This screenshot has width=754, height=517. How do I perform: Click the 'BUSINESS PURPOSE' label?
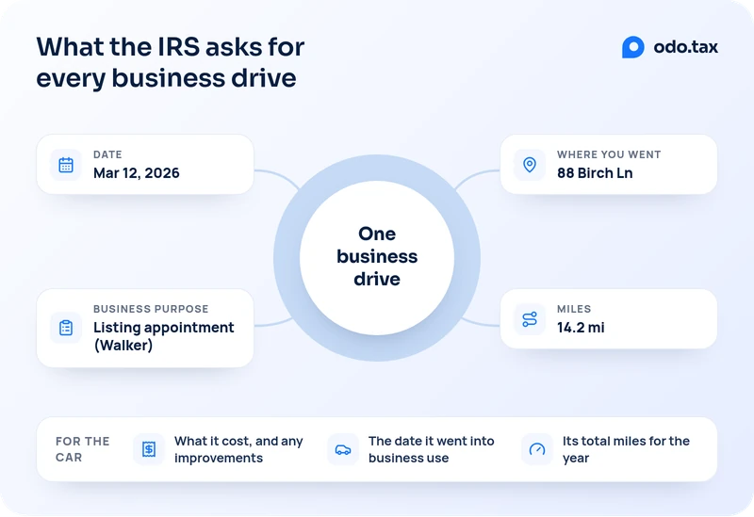click(x=151, y=309)
